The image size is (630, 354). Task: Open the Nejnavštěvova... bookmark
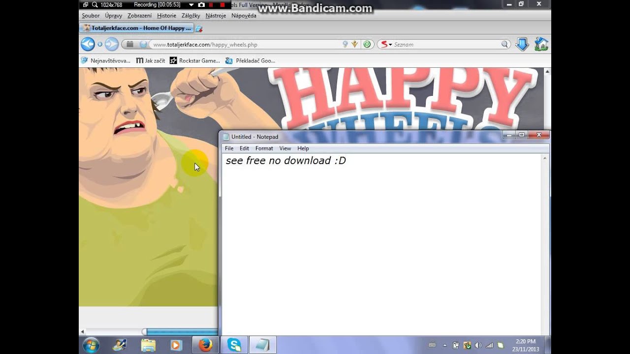click(105, 60)
